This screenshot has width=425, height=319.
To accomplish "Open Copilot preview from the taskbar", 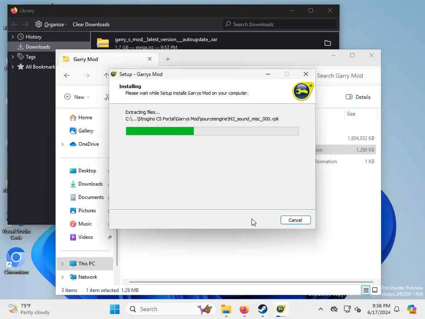I will (412, 309).
